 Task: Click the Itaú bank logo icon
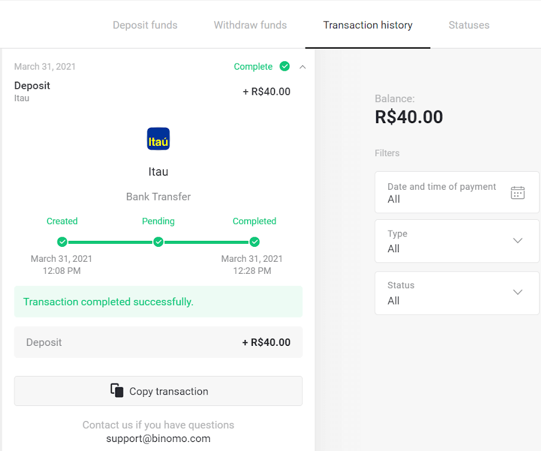point(158,139)
